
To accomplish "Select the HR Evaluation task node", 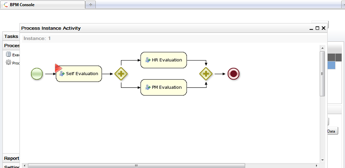I will click(164, 60).
